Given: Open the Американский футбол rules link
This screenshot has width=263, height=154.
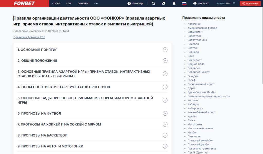Looking at the screenshot, I should point(202,28).
